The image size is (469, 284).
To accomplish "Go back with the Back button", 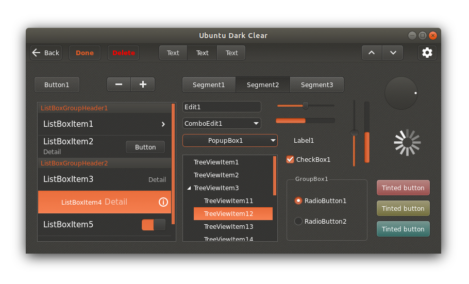I will click(x=46, y=53).
